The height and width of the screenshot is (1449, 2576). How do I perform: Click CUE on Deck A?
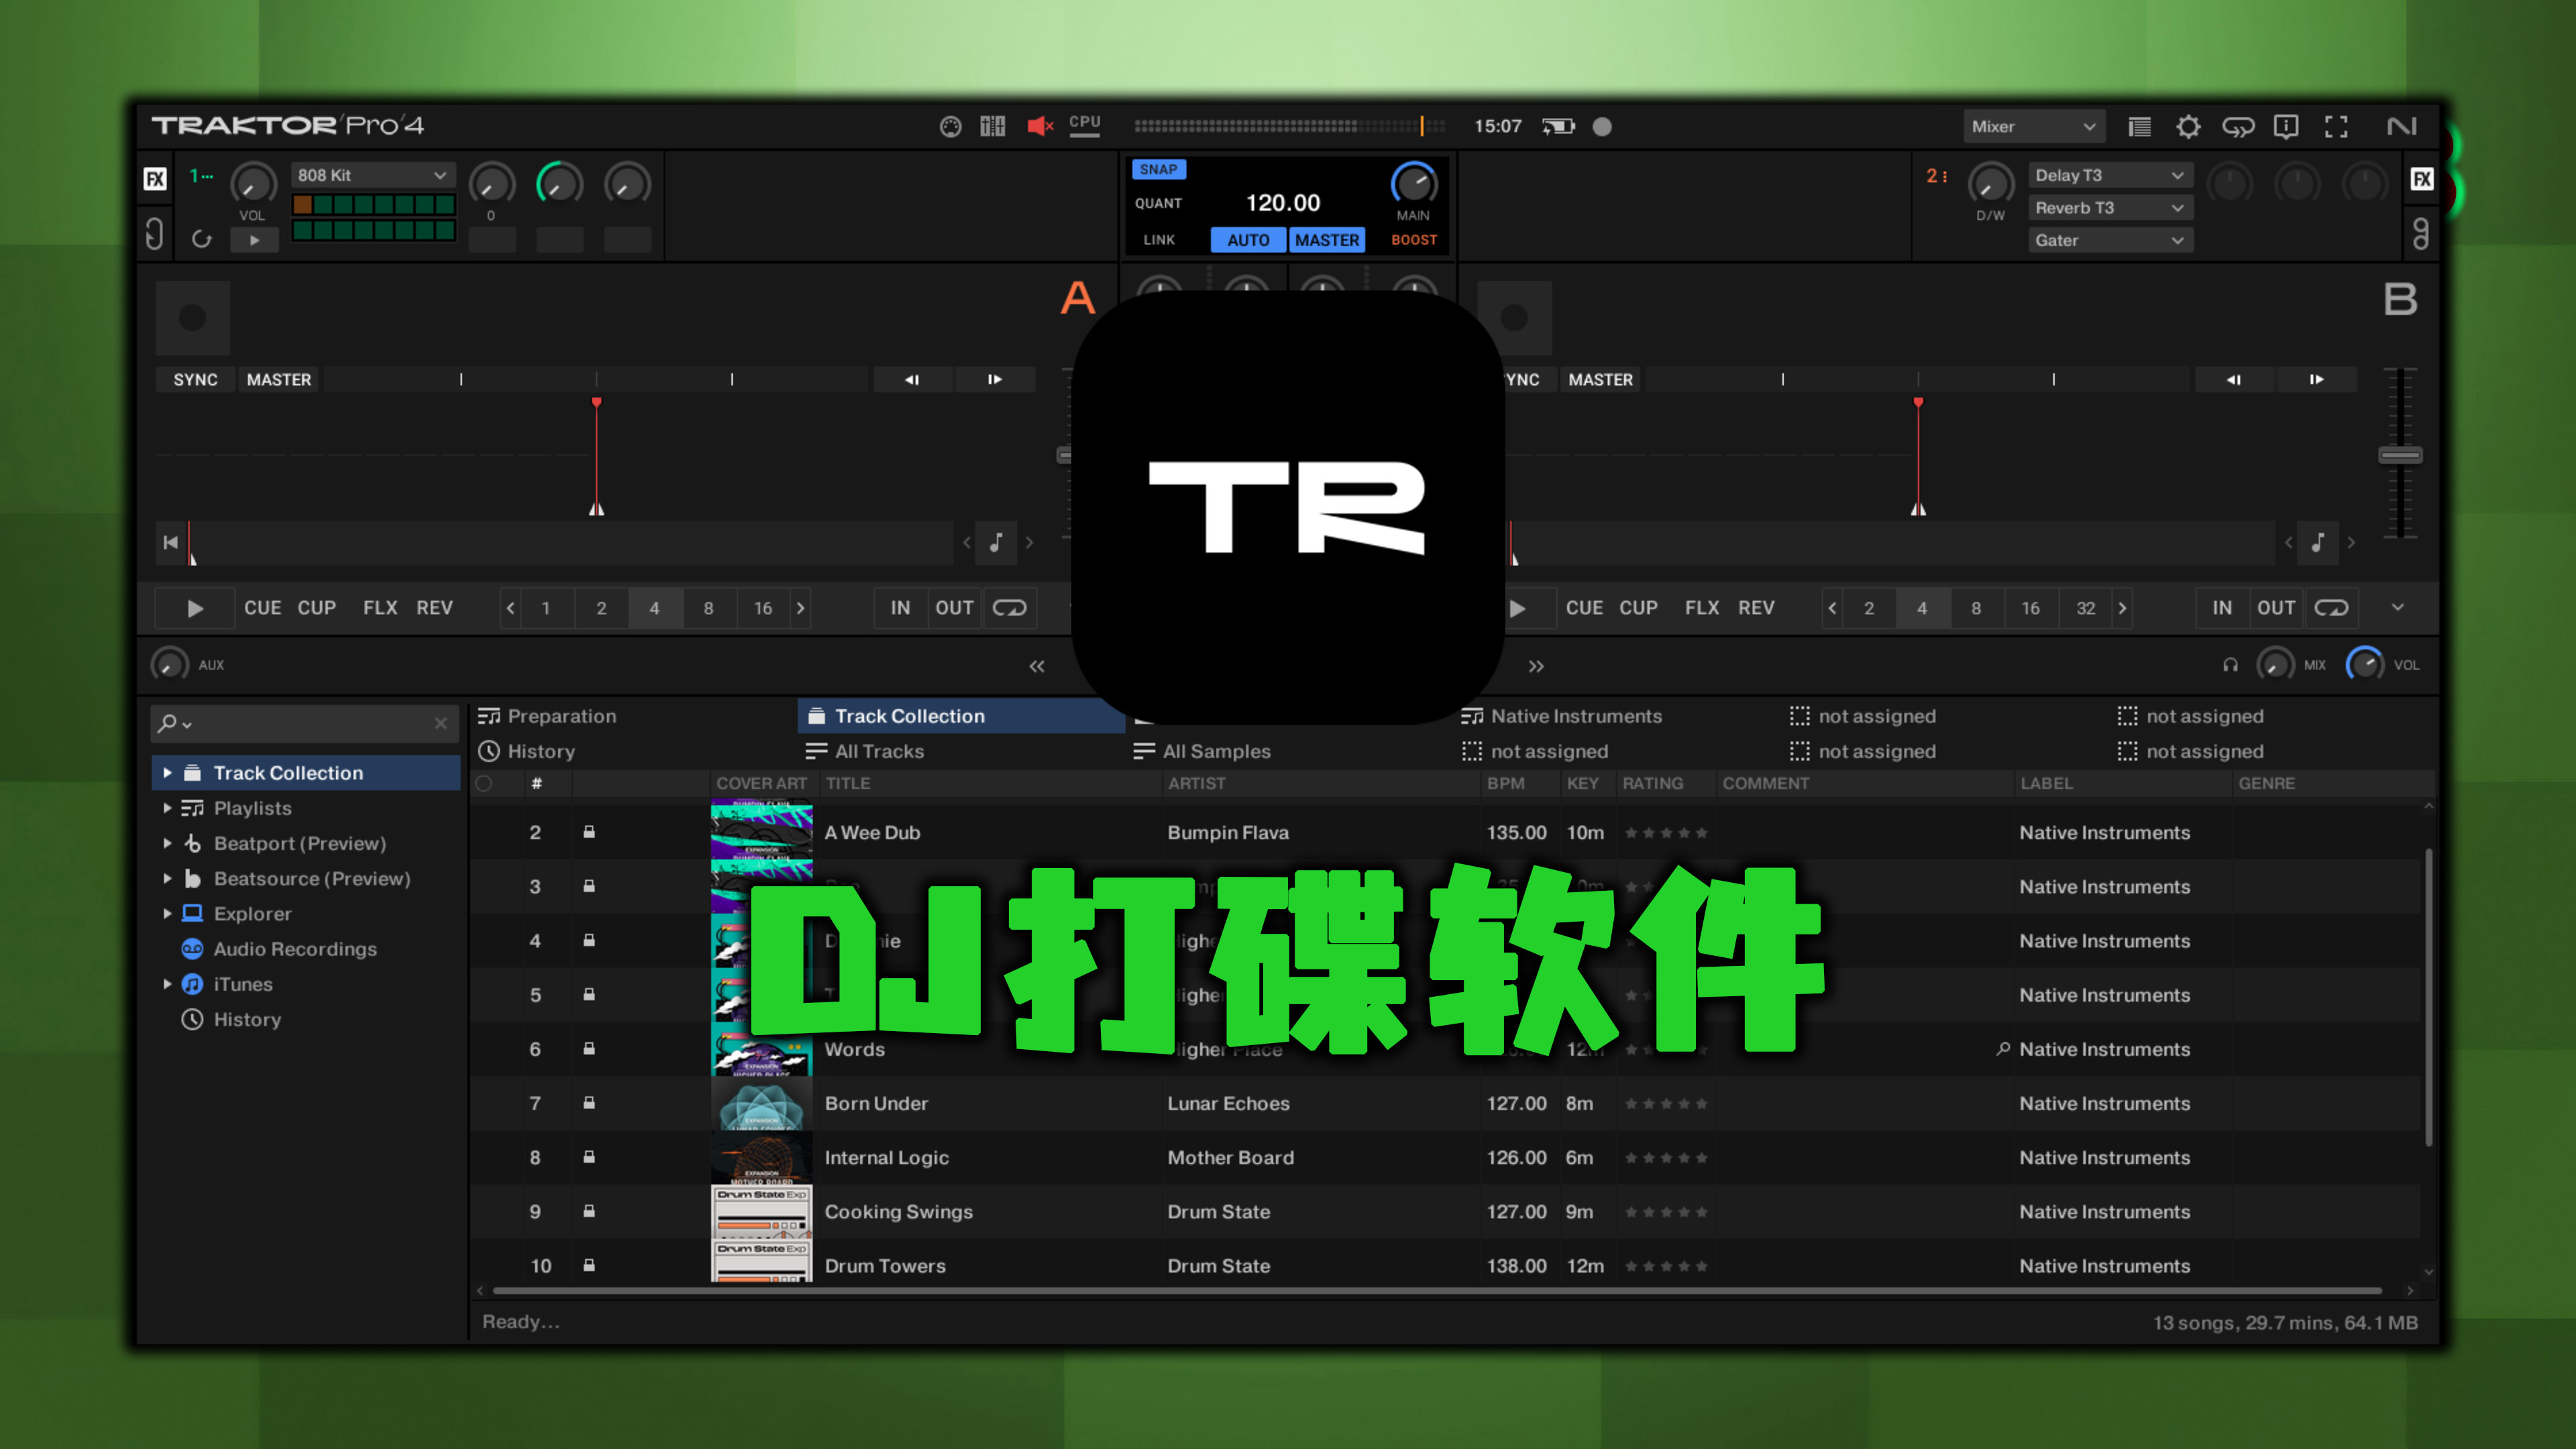click(x=262, y=608)
